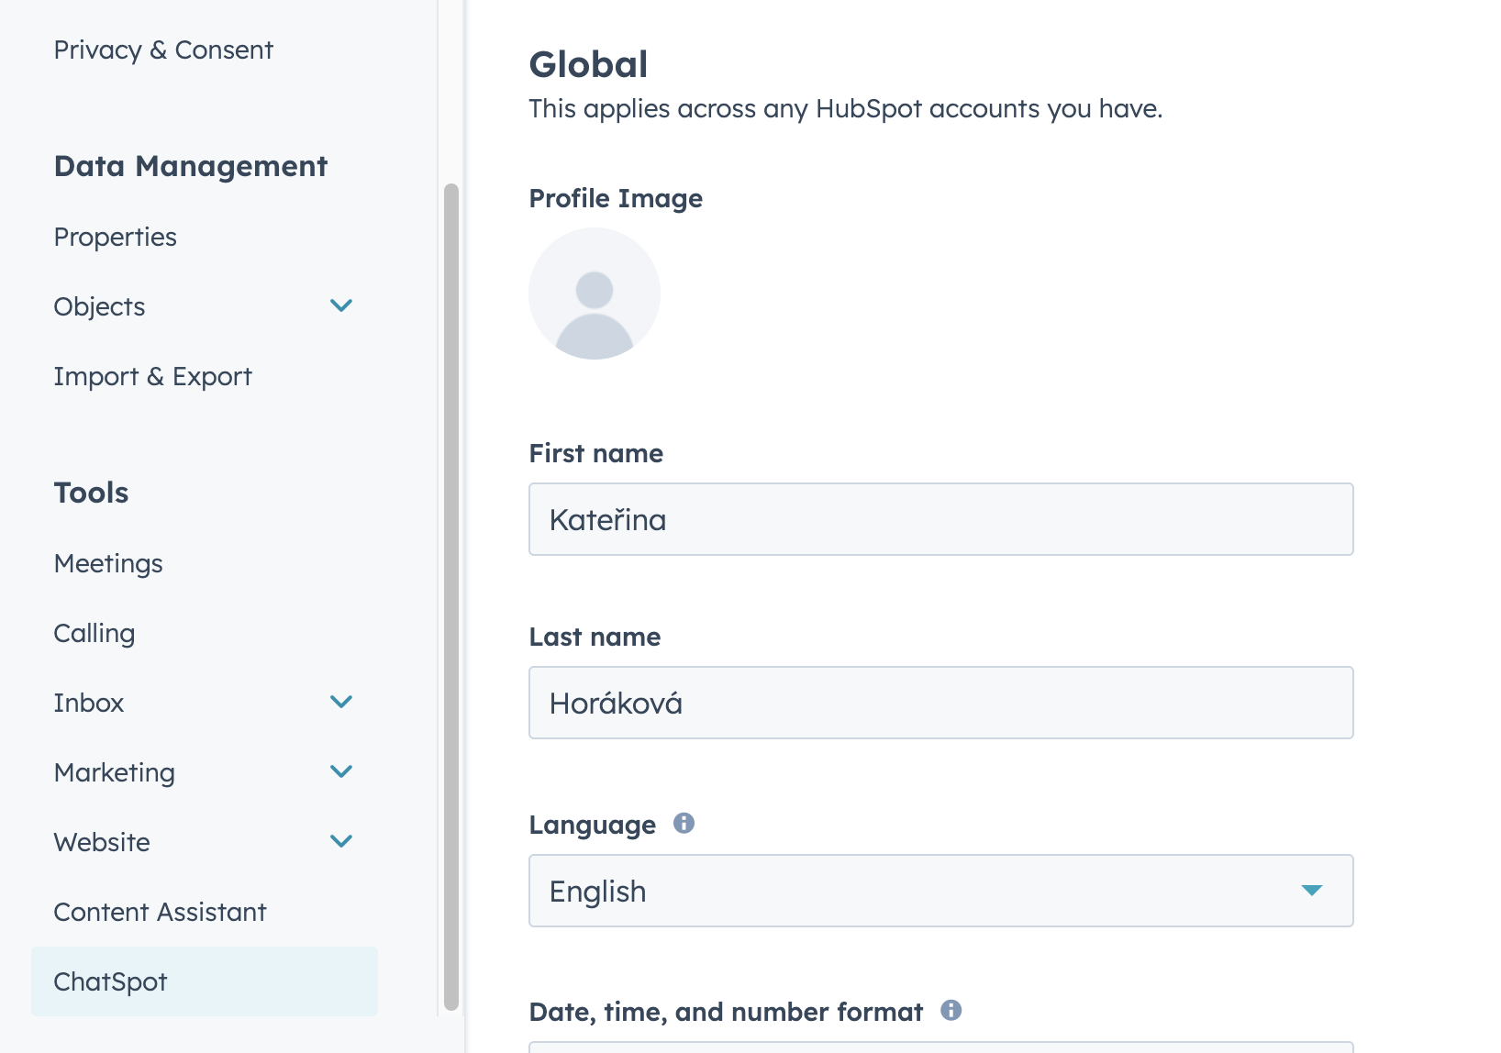Click the Language info icon

tap(684, 823)
